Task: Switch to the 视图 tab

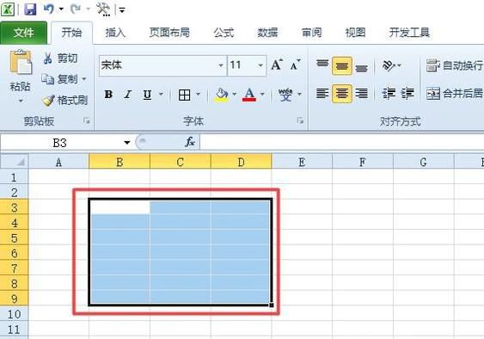Action: tap(355, 33)
